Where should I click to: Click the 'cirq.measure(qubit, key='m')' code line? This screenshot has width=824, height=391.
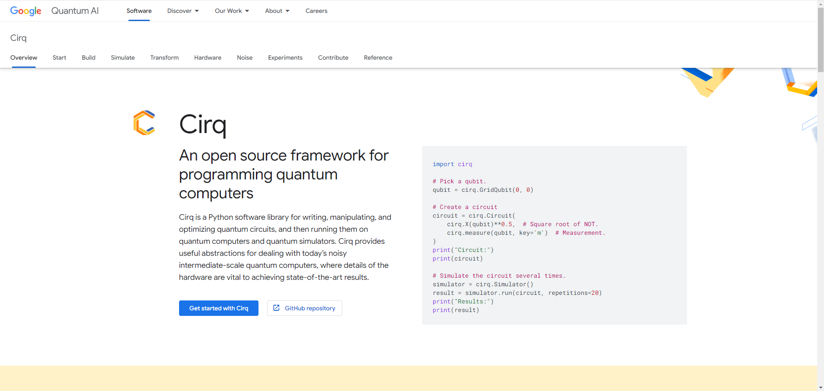[x=497, y=233]
